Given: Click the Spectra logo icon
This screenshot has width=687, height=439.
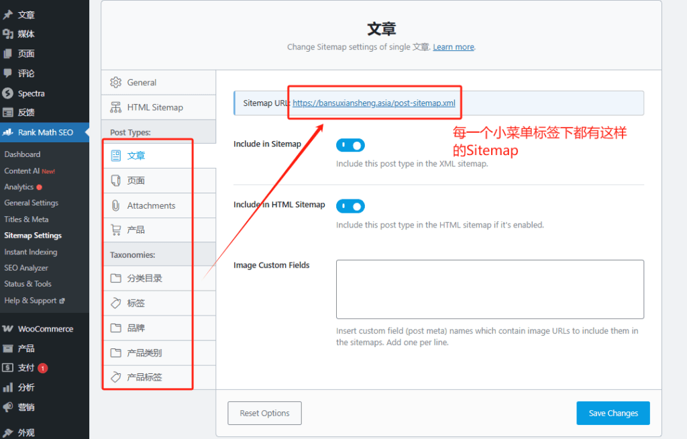Looking at the screenshot, I should [7, 93].
